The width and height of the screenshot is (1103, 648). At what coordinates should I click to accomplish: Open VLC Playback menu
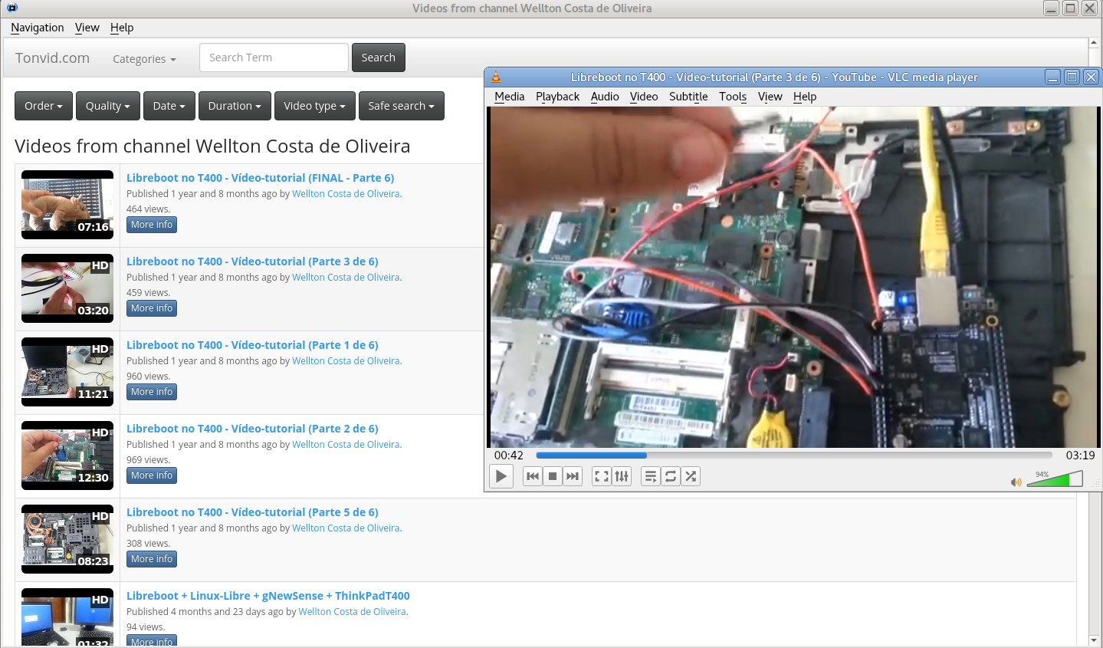pos(557,97)
